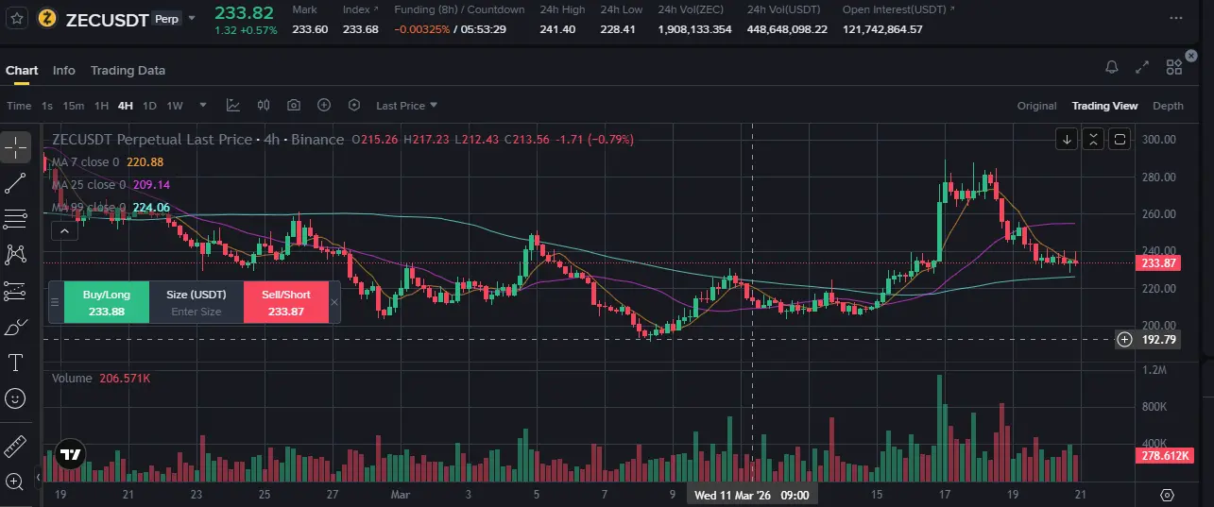Collapse the indicator legend chevron
This screenshot has height=507, width=1214.
[x=64, y=229]
